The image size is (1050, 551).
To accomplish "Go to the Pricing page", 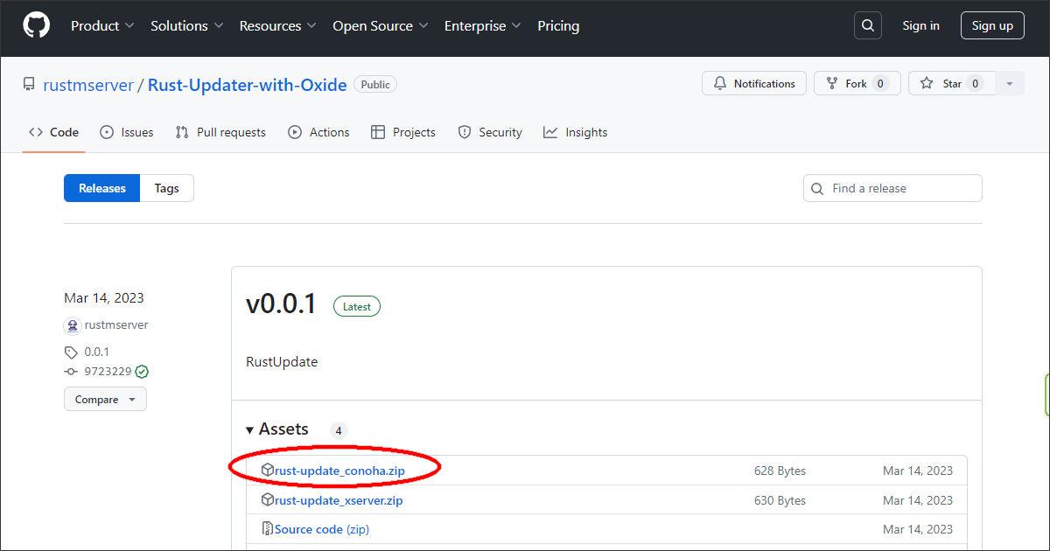I will point(558,25).
